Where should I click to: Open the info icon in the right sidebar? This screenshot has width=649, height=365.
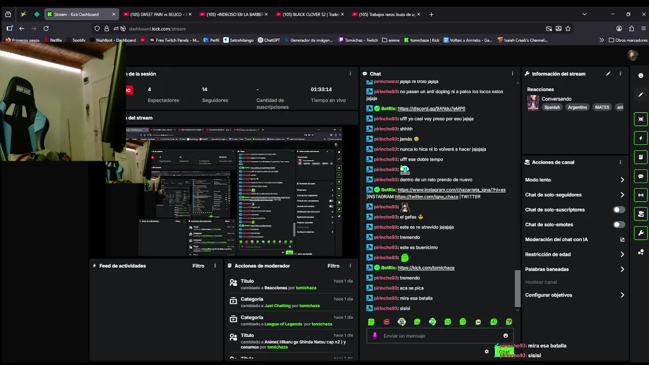[x=641, y=76]
